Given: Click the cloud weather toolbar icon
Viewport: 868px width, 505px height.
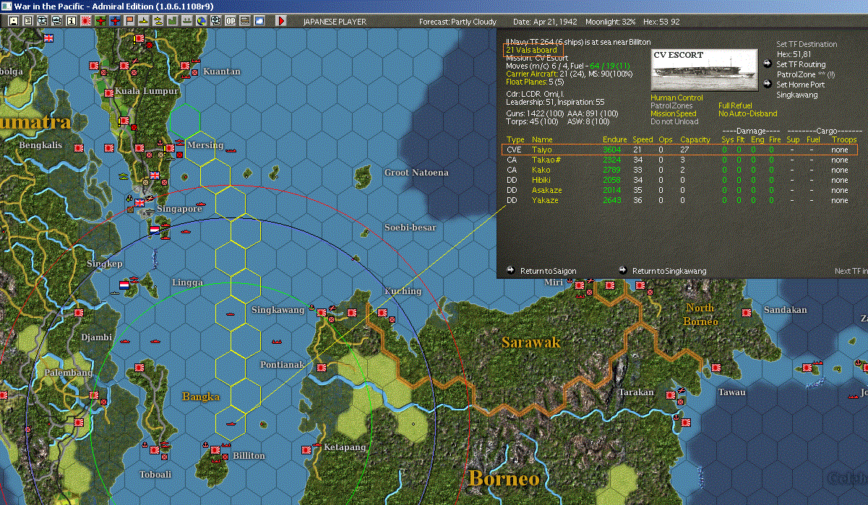Looking at the screenshot, I should click(259, 21).
